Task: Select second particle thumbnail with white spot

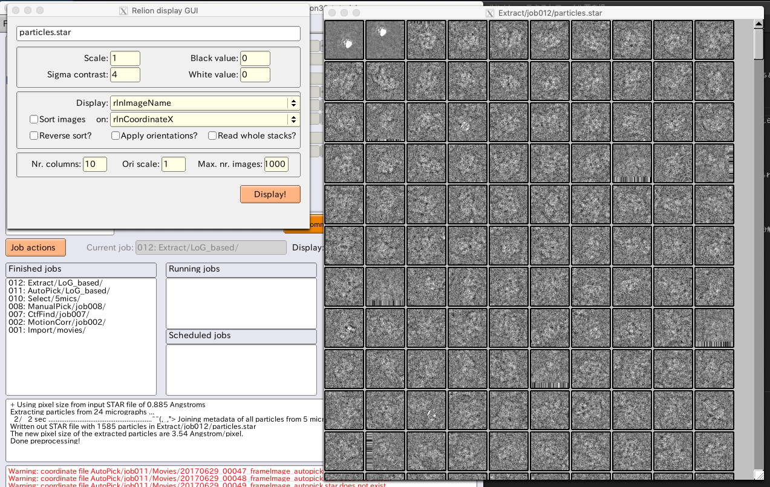Action: [x=385, y=40]
